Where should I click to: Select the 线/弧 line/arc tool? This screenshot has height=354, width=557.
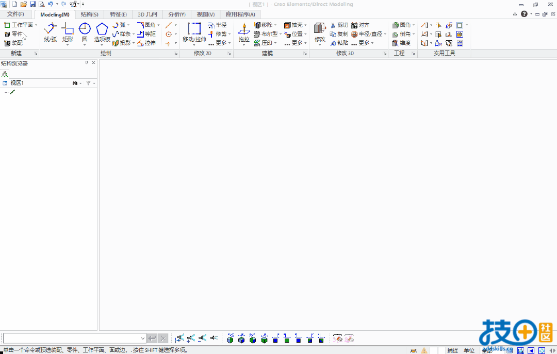(51, 32)
